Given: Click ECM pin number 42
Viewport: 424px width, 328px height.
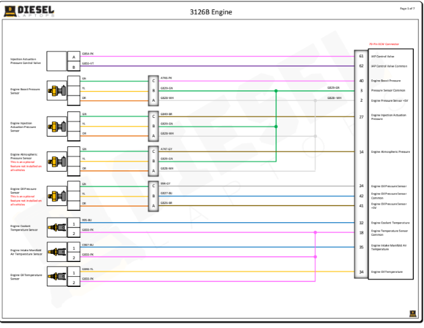Looking at the screenshot, I should [x=361, y=196].
